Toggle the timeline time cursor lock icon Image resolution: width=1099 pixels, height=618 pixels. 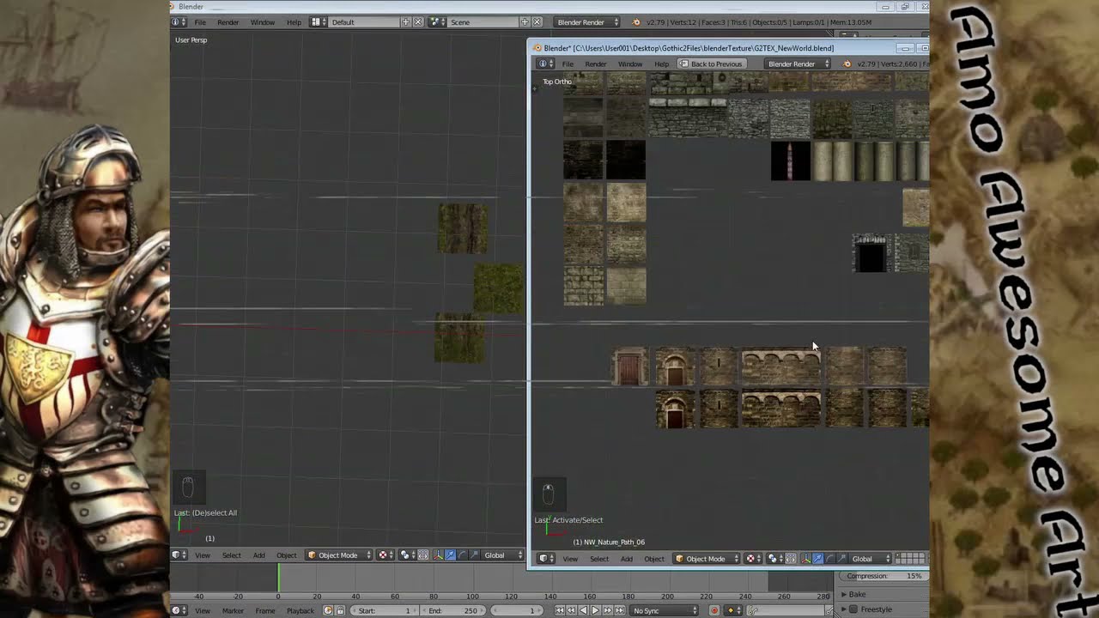tap(340, 611)
